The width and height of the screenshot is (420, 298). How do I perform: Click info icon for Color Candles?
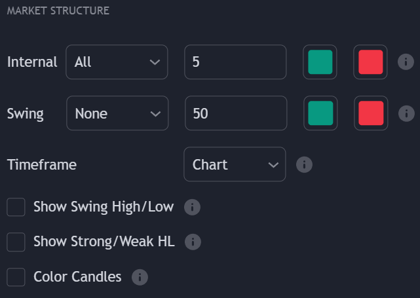tap(140, 277)
